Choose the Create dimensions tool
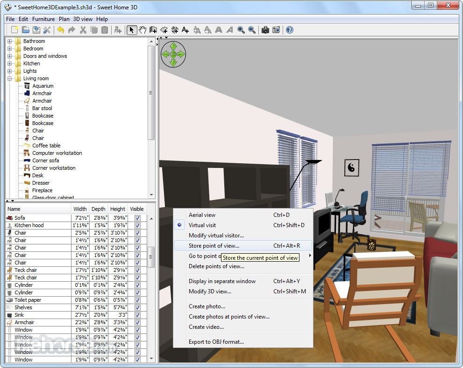 tap(175, 30)
